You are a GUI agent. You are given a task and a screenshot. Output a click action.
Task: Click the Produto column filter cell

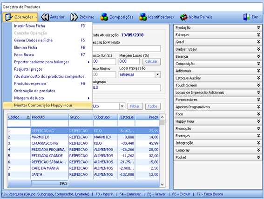click(50, 124)
